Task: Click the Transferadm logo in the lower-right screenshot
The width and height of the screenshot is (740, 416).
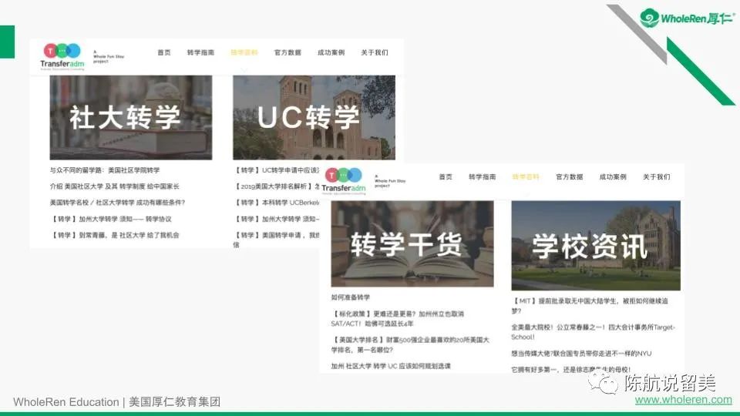Action: (x=343, y=180)
